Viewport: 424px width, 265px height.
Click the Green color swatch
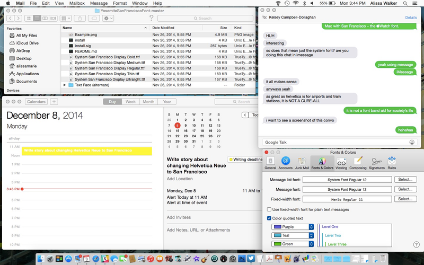277,244
